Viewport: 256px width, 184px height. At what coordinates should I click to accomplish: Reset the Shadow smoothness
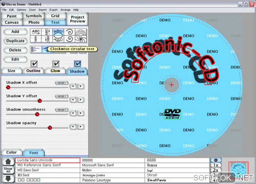click(61, 110)
